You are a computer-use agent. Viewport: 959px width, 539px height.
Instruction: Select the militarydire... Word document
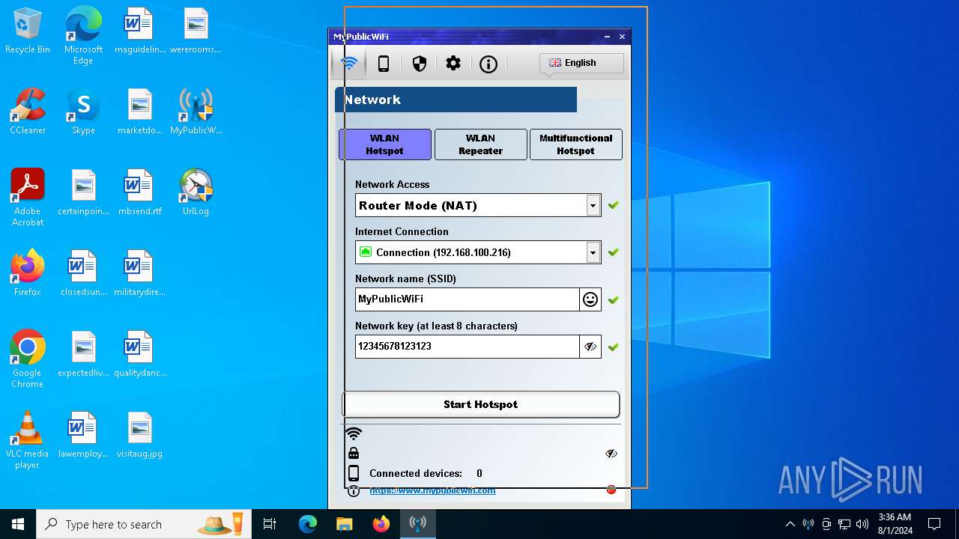pos(140,274)
